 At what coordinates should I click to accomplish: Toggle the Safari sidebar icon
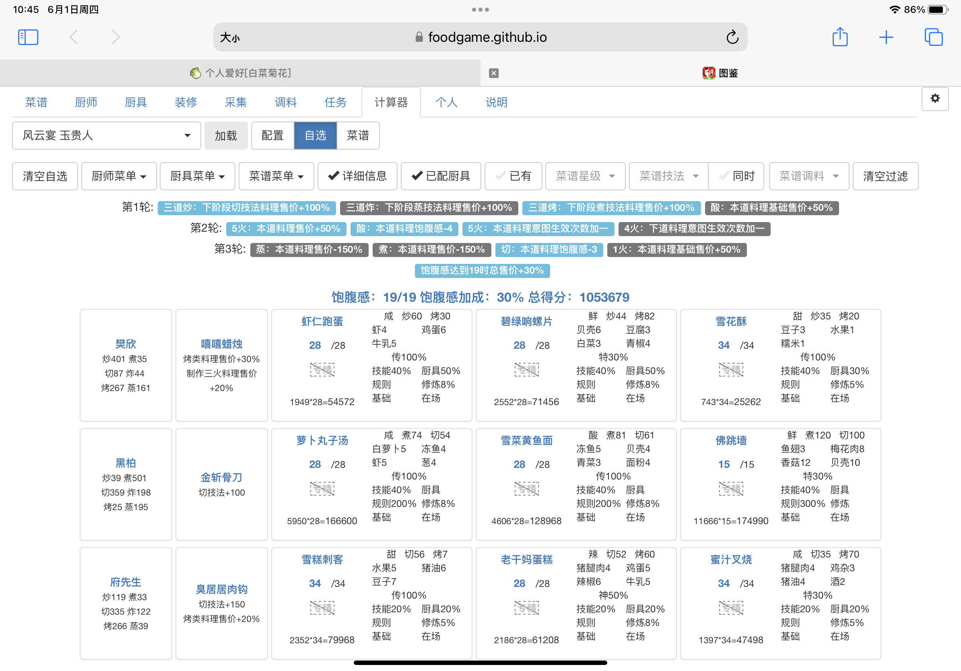click(x=28, y=37)
